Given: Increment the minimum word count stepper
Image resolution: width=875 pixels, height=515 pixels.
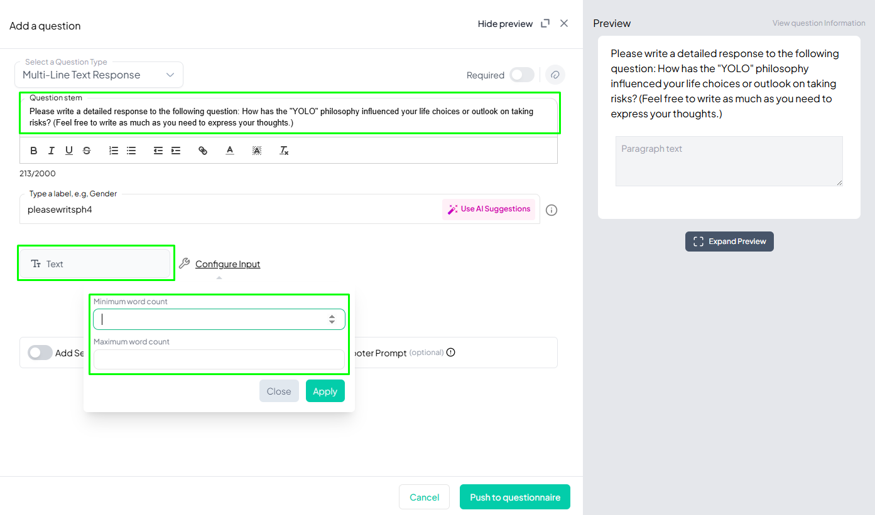Looking at the screenshot, I should [x=332, y=316].
